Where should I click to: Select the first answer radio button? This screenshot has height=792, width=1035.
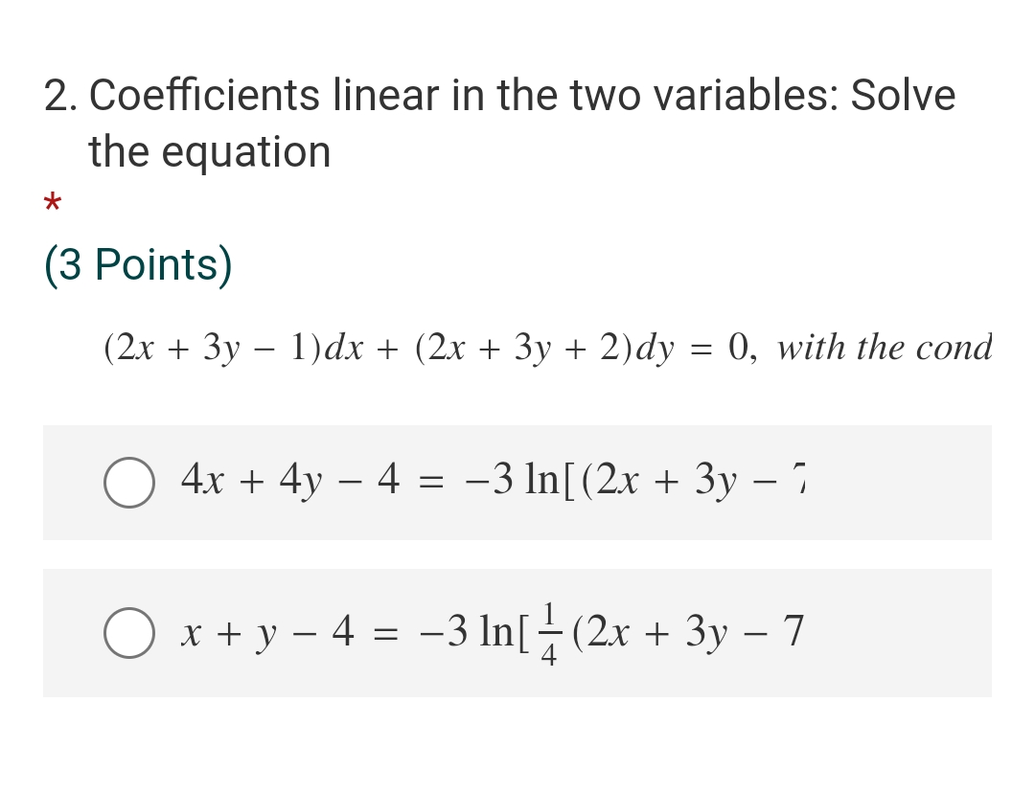[x=128, y=483]
